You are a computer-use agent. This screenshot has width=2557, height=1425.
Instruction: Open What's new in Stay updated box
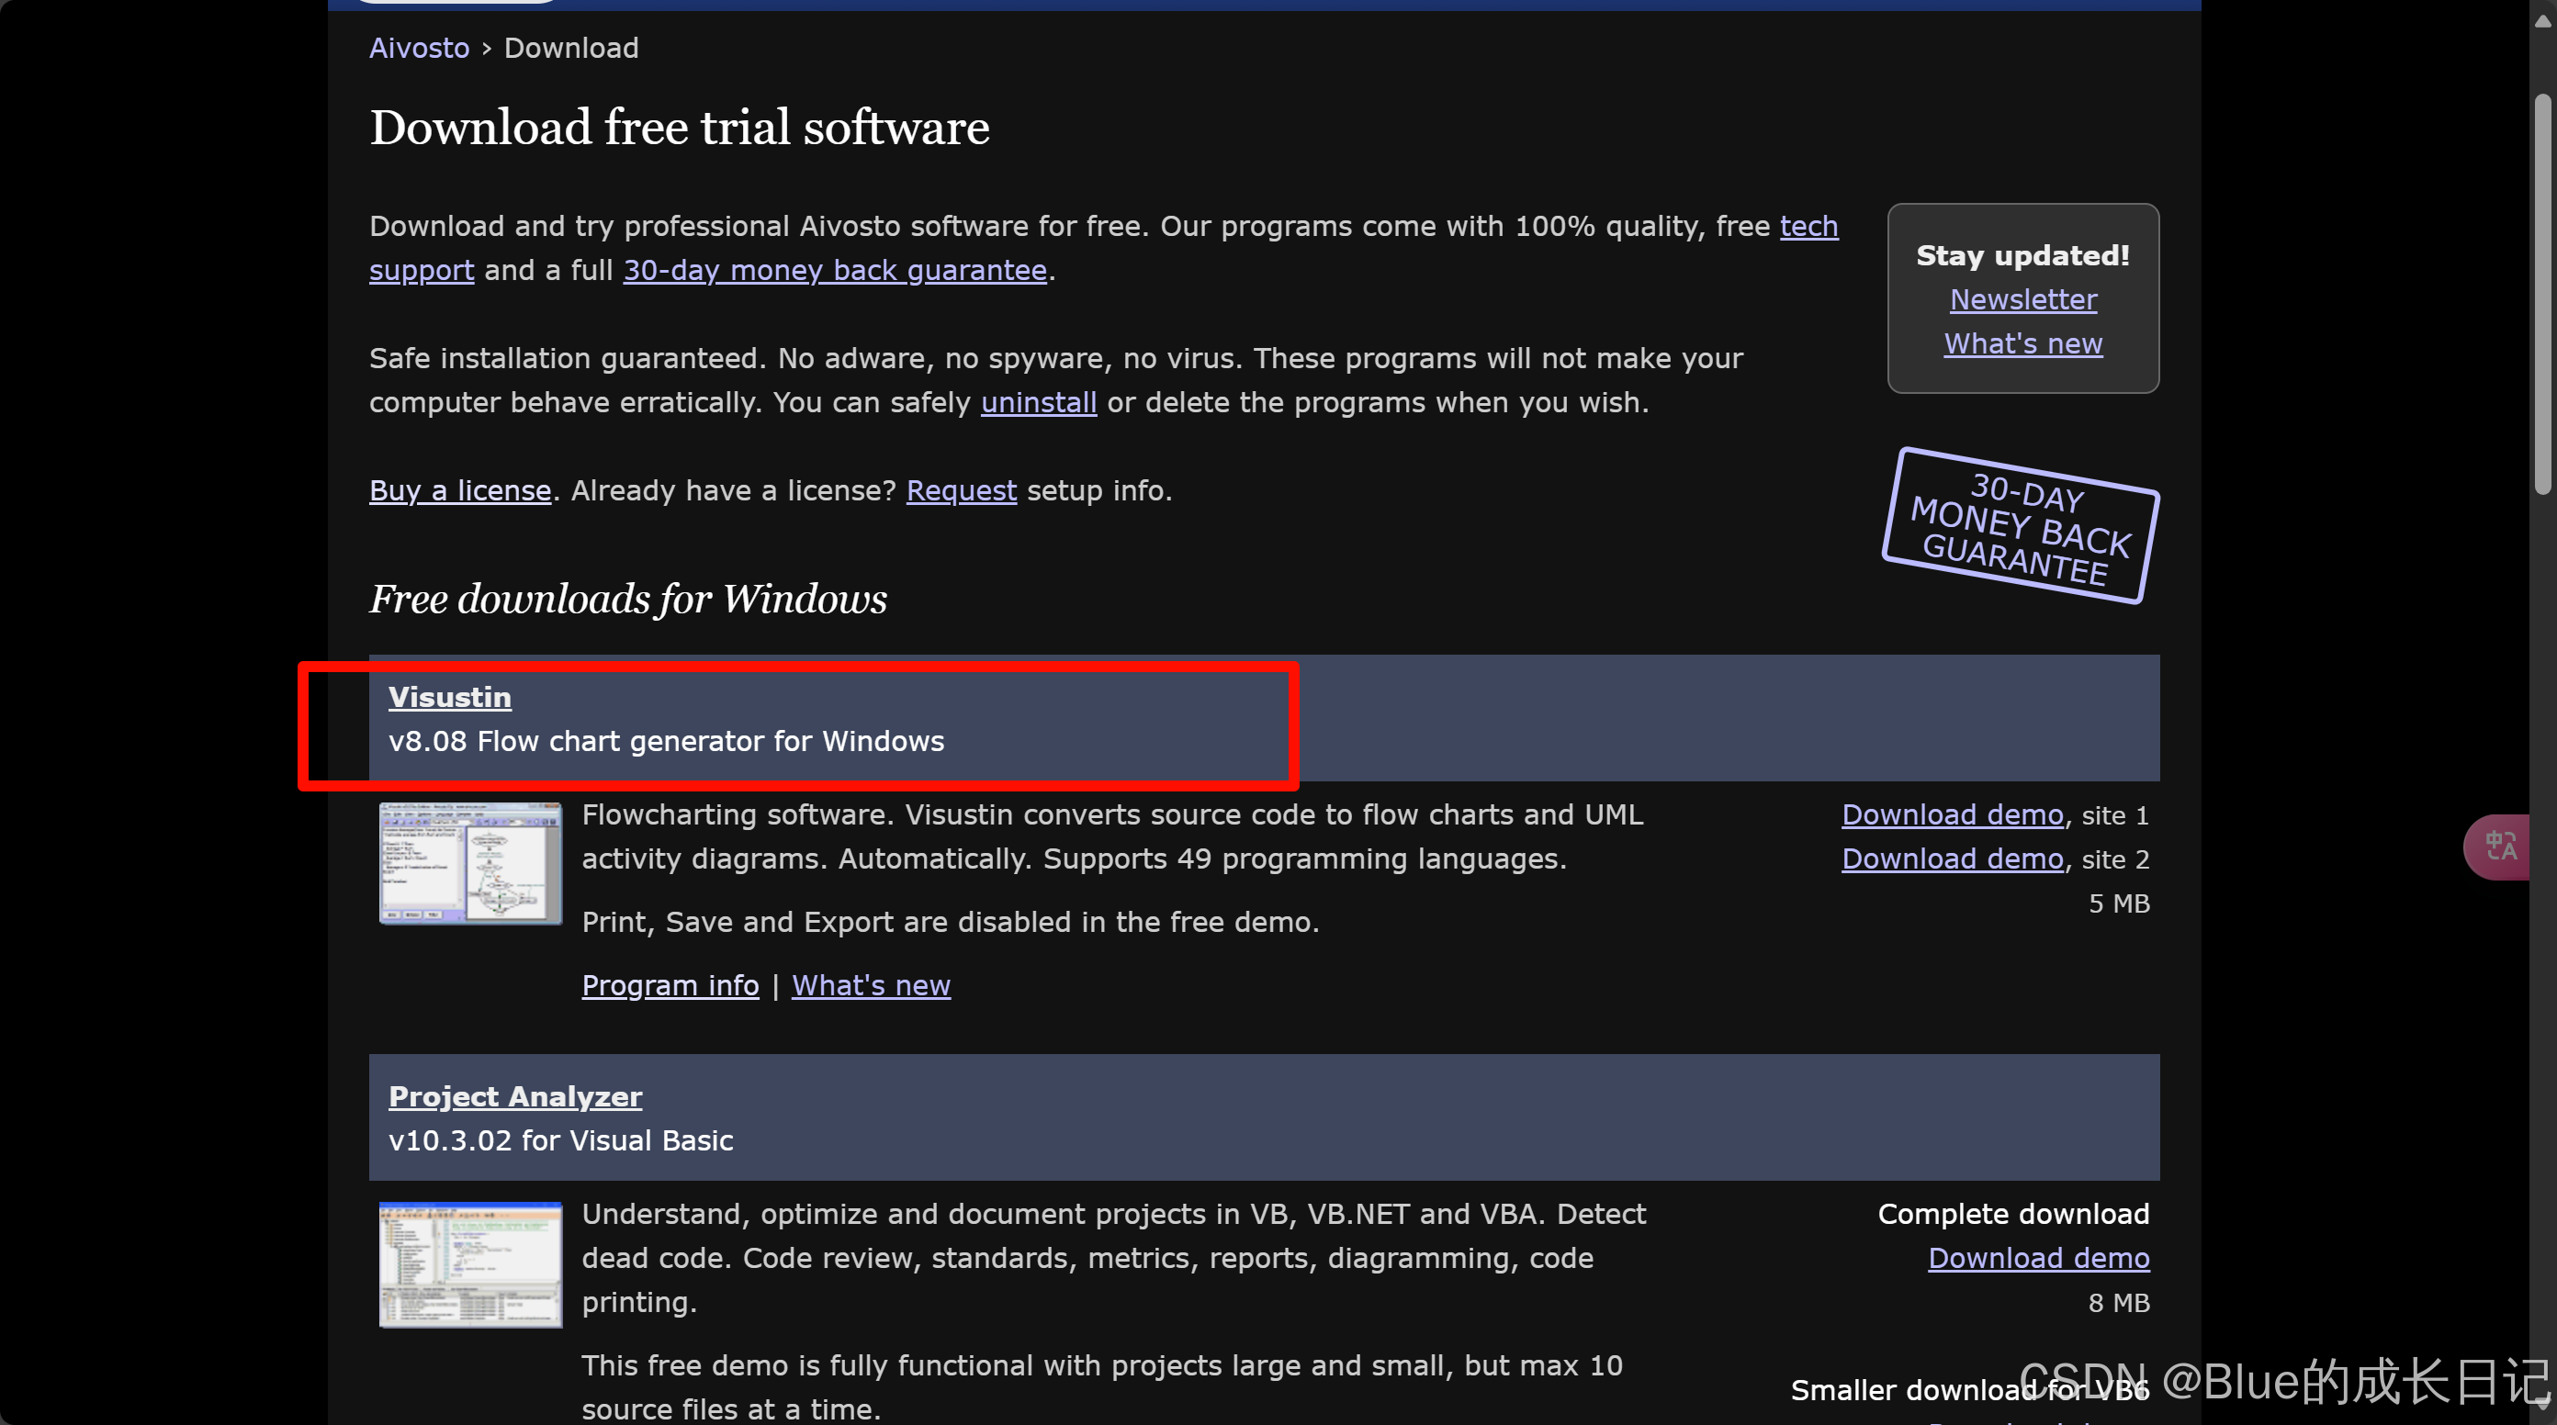pos(2023,343)
